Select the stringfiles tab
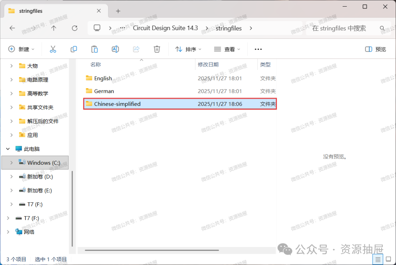The width and height of the screenshot is (396, 265). (56, 11)
